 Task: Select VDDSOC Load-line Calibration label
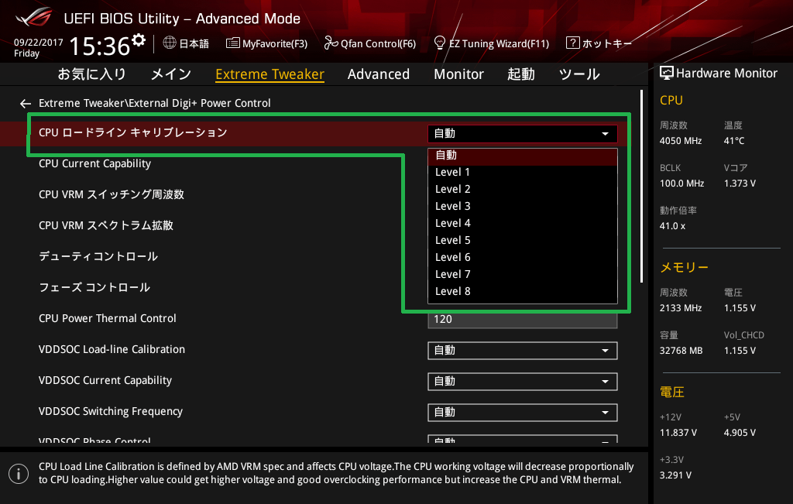pyautogui.click(x=112, y=349)
